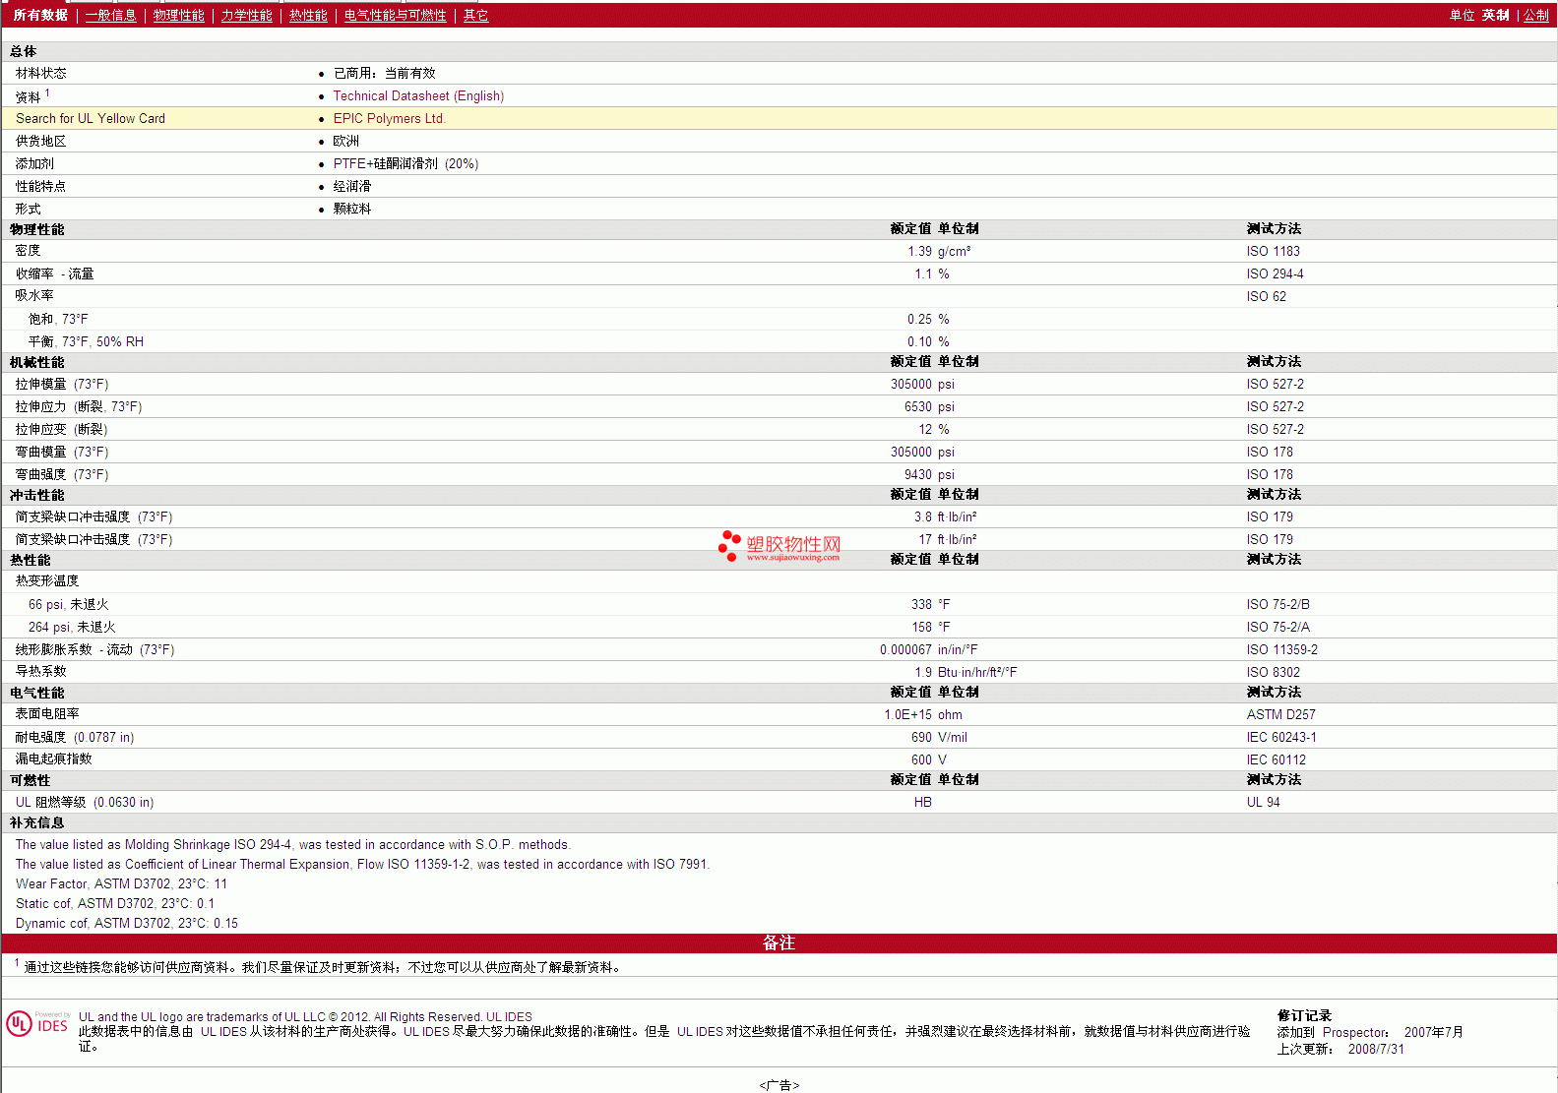This screenshot has height=1093, width=1558.
Task: Select the flammability rating HB value
Action: tap(922, 803)
